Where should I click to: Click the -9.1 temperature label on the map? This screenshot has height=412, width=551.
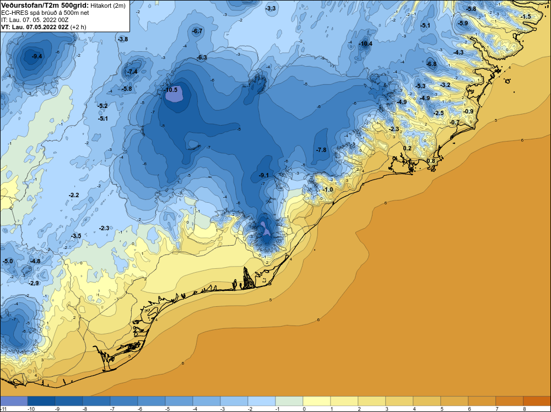(264, 175)
